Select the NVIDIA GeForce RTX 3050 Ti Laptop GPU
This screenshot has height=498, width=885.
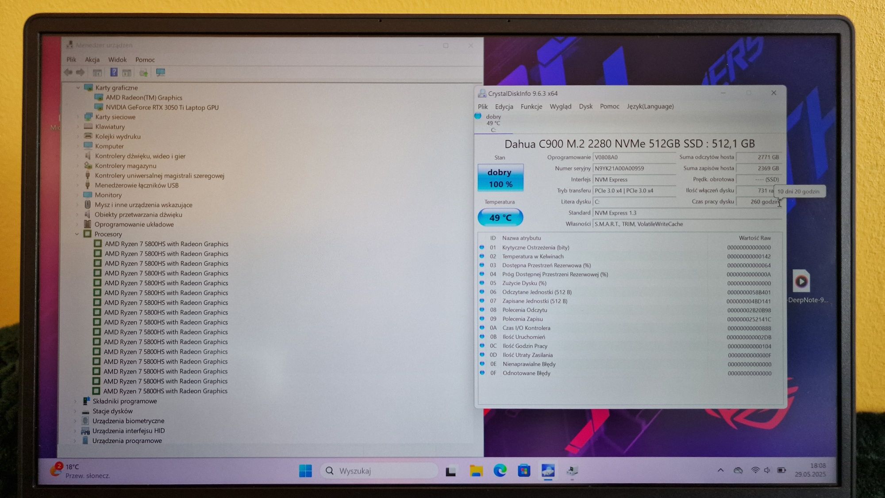(x=162, y=107)
